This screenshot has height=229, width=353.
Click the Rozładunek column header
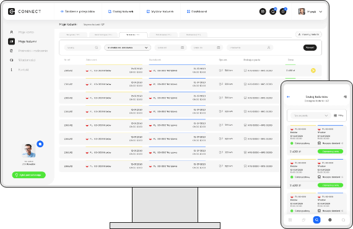pos(155,60)
